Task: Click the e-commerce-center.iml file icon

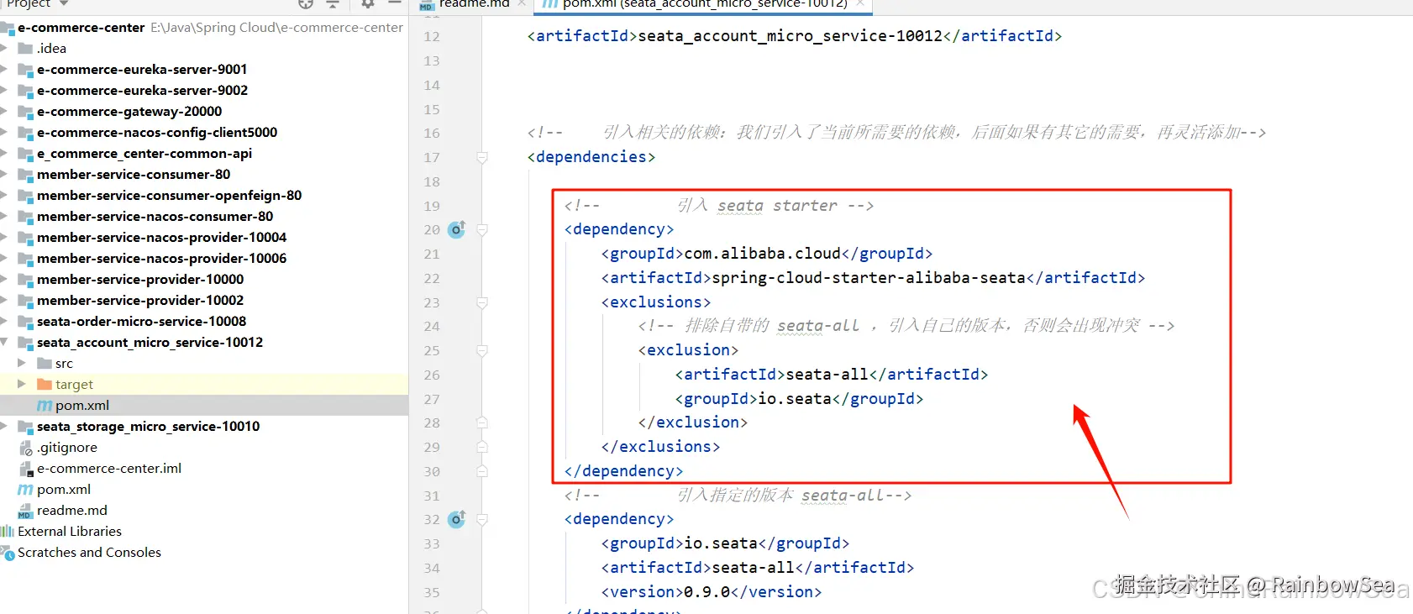Action: pos(26,469)
